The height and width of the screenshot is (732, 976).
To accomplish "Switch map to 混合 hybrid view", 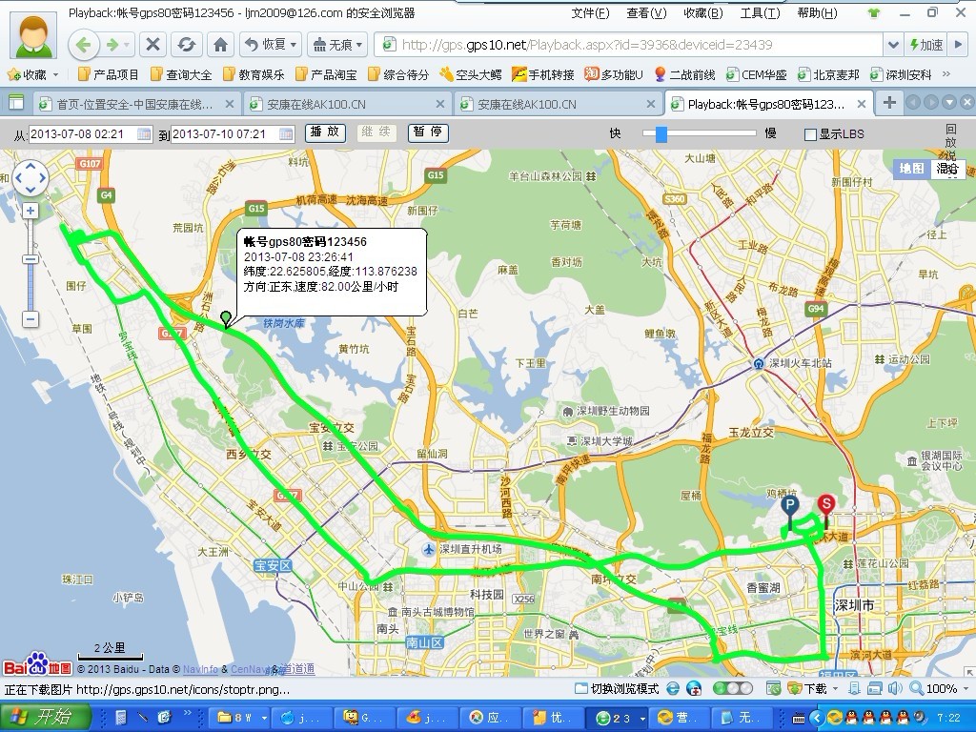I will click(947, 169).
